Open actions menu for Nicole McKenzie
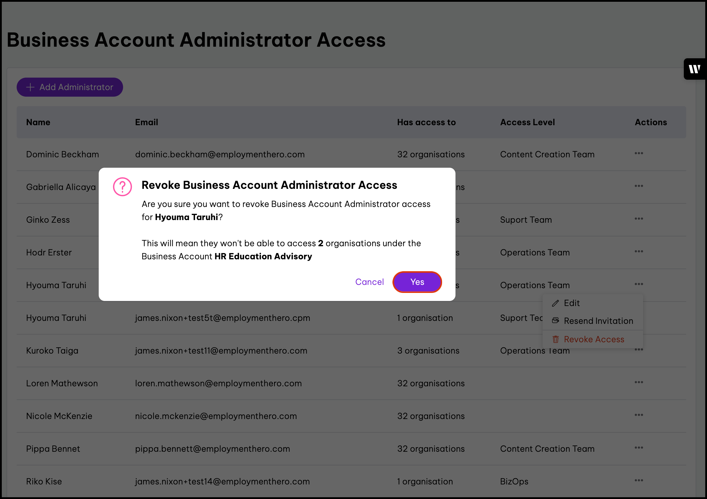This screenshot has width=707, height=499. (638, 415)
